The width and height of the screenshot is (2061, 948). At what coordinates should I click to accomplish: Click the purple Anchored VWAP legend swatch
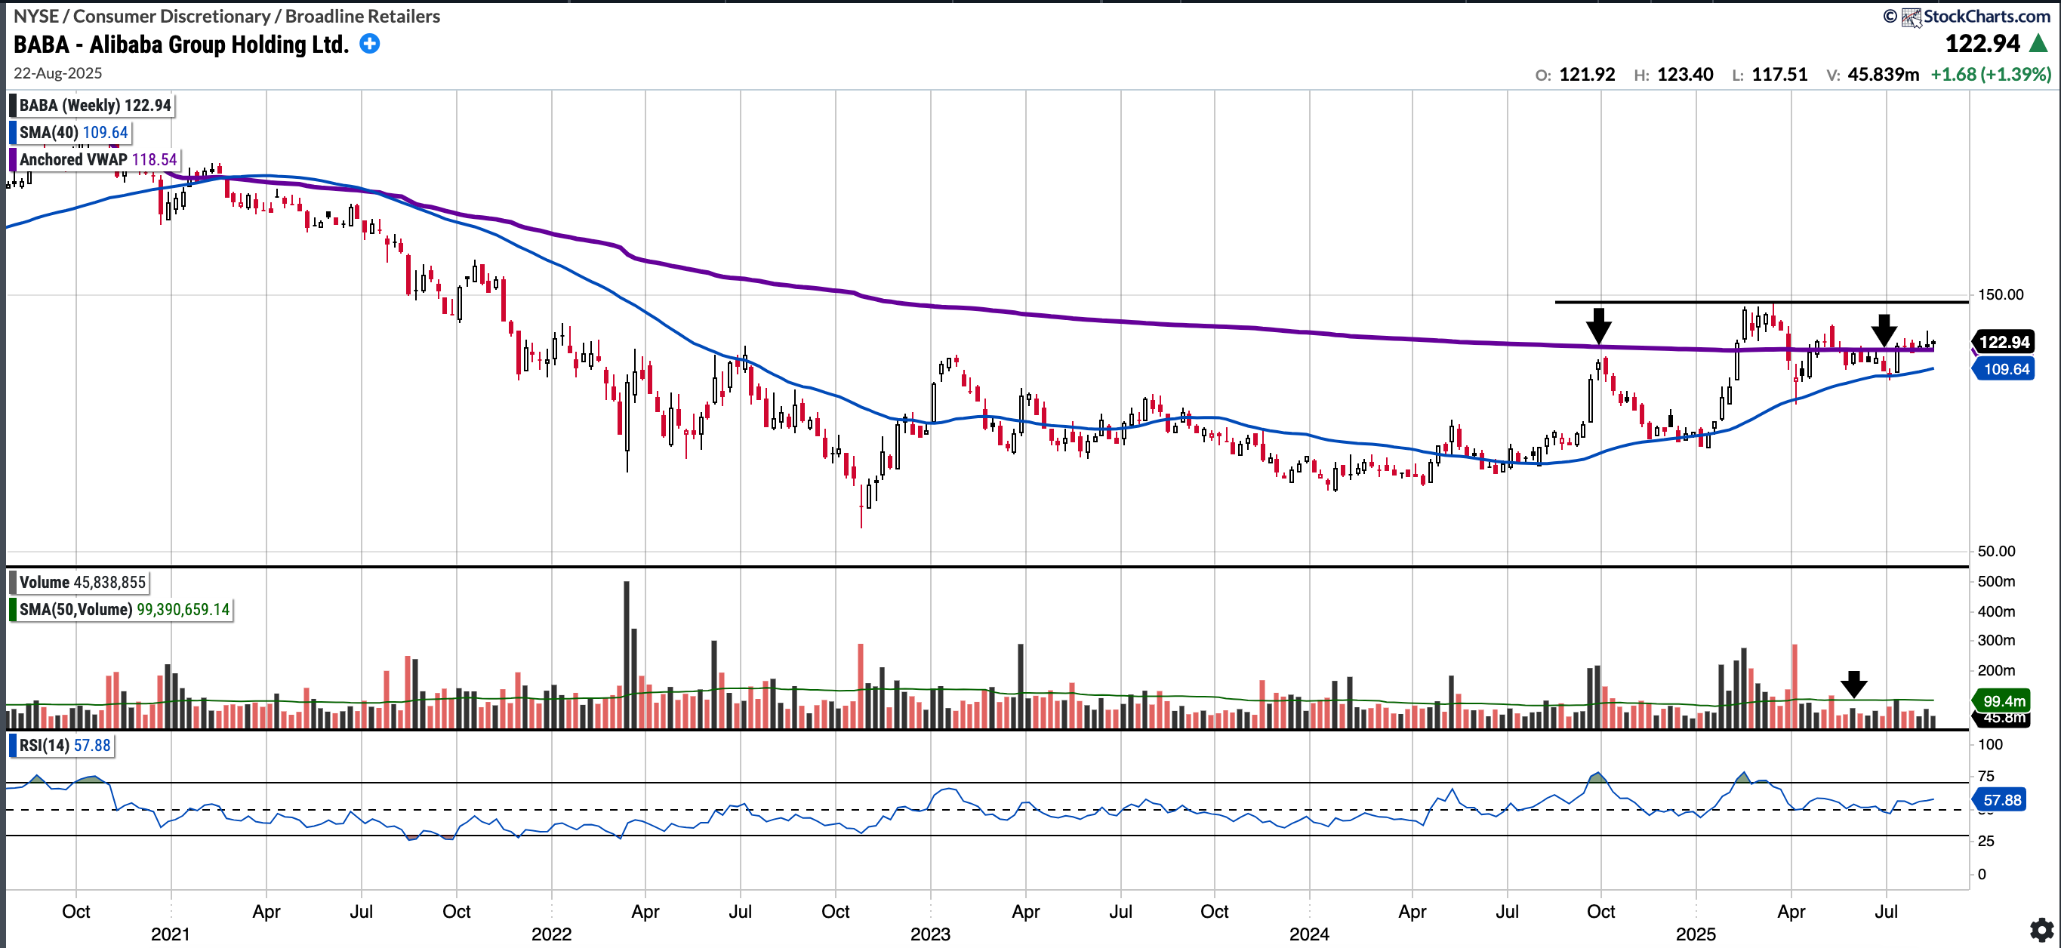click(x=13, y=159)
